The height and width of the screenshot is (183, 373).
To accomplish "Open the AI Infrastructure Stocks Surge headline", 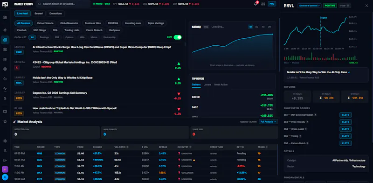I will pos(102,47).
